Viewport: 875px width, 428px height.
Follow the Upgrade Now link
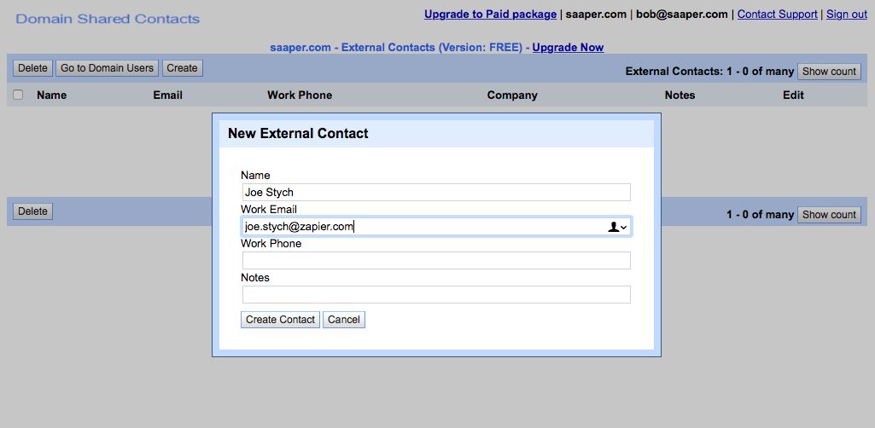pos(568,47)
